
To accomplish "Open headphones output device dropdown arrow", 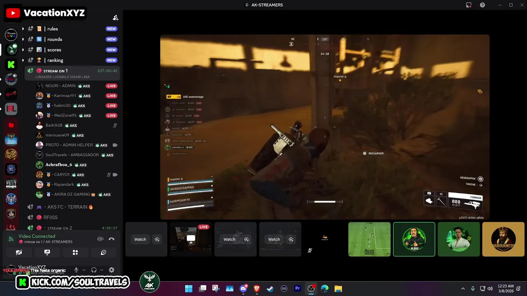I will coord(102,270).
